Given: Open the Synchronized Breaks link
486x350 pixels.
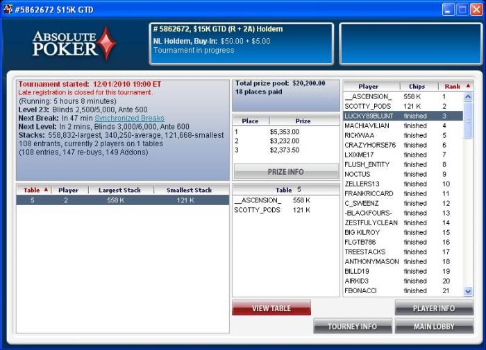Looking at the screenshot, I should 130,119.
